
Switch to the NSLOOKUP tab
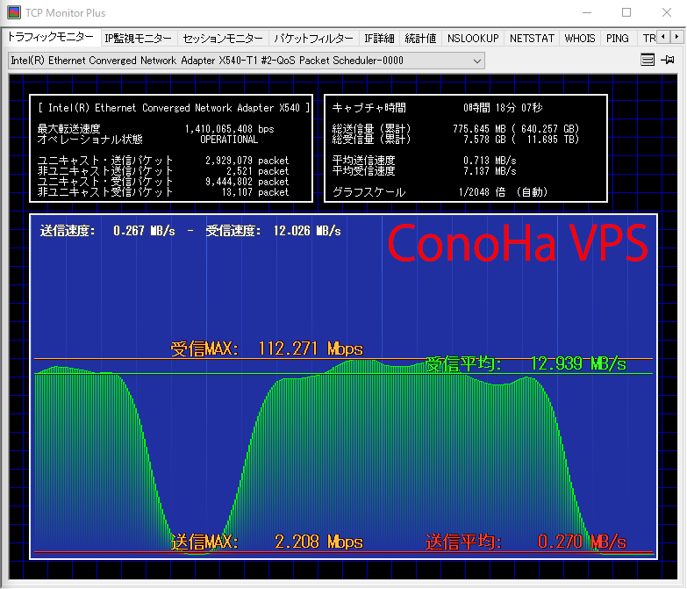coord(472,39)
